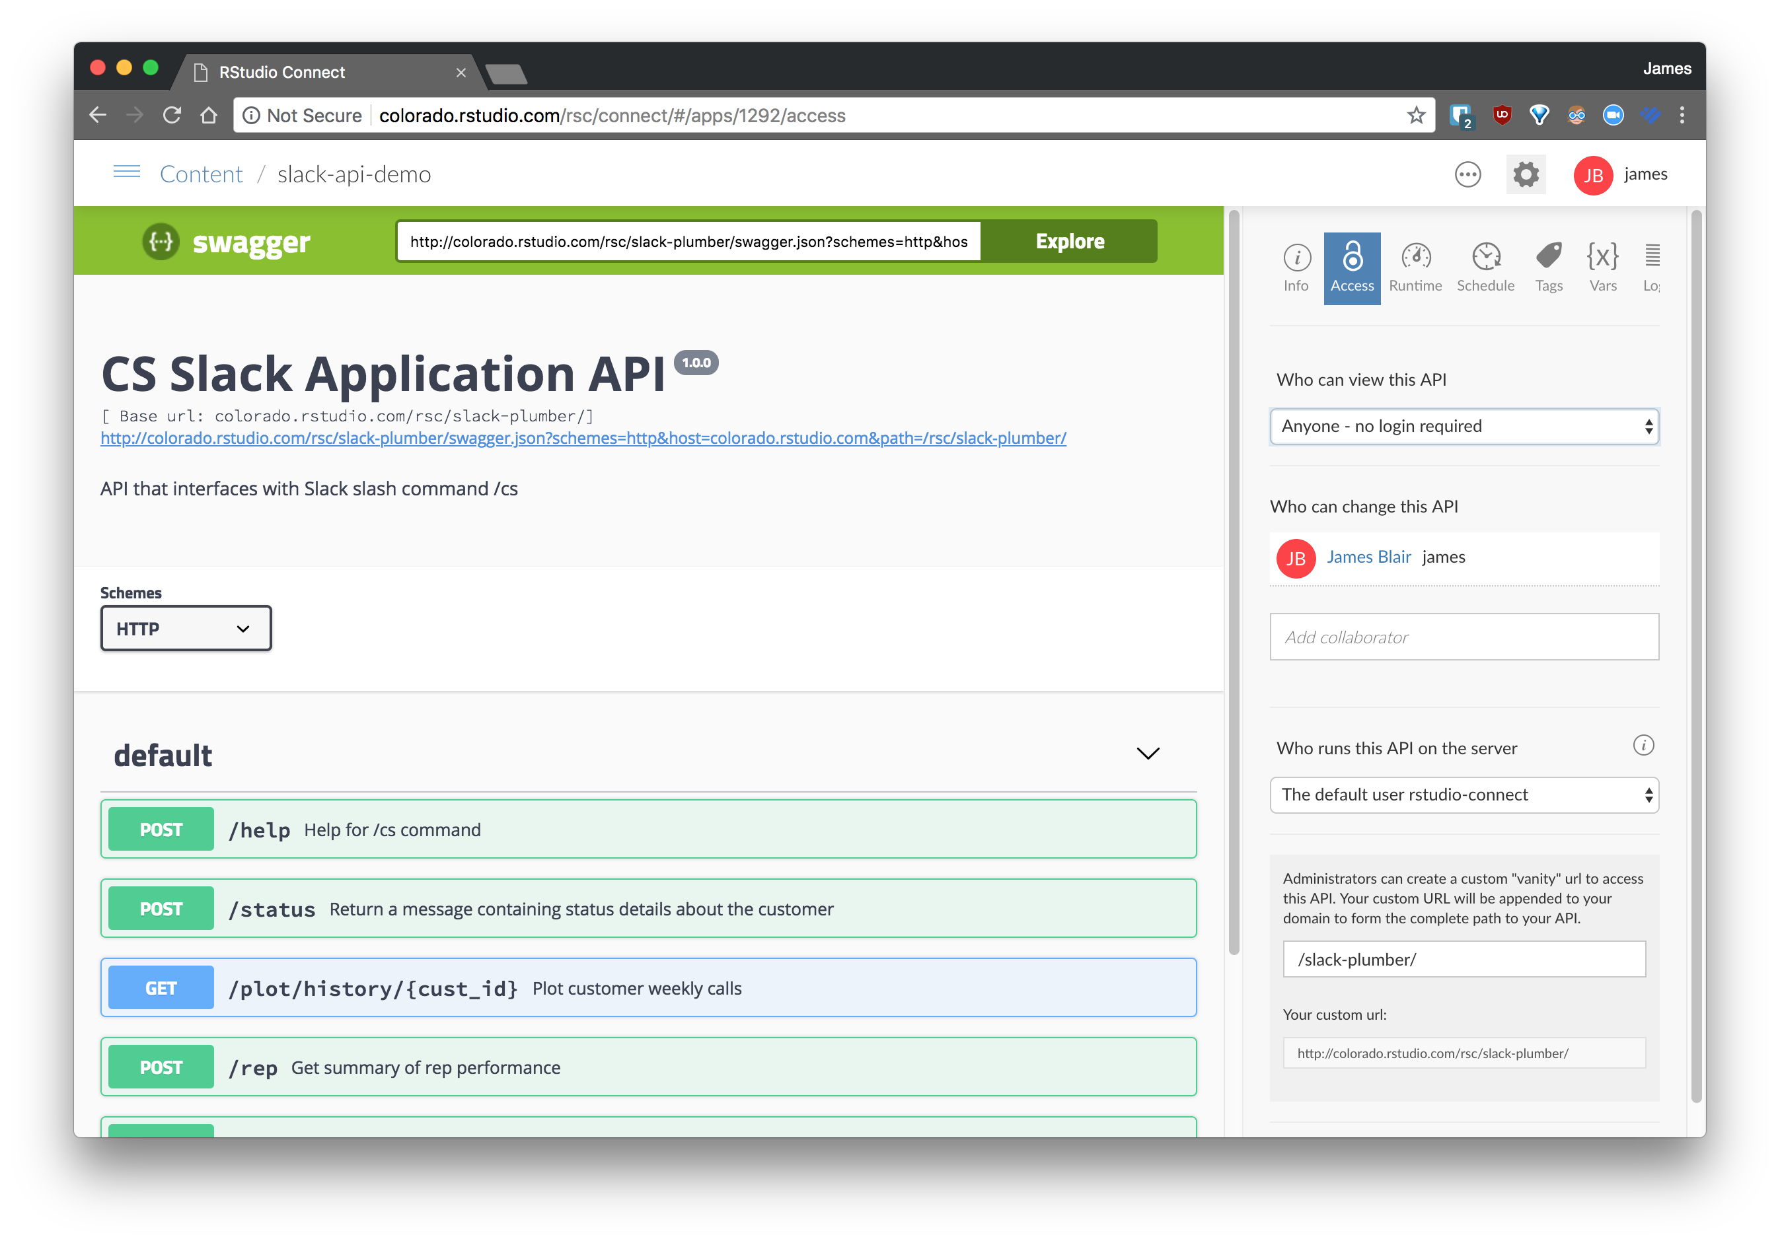Open the Content breadcrumb link

click(x=201, y=174)
